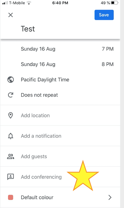Select Add location field
Viewport: 124px width, 208px height.
[x=60, y=116]
